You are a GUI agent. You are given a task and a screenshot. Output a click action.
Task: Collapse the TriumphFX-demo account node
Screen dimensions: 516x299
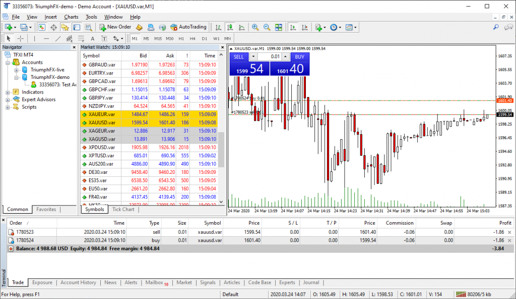click(x=16, y=77)
